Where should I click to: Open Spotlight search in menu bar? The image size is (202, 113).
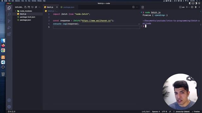click(x=197, y=1)
